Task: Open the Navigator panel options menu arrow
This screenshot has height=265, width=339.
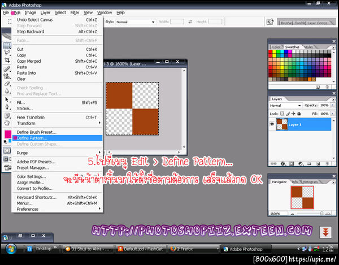Action: pos(333,182)
